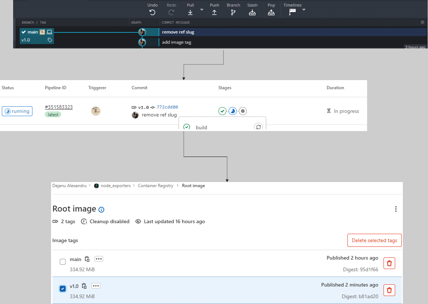Select the 'add image tag' commit row

point(293,42)
